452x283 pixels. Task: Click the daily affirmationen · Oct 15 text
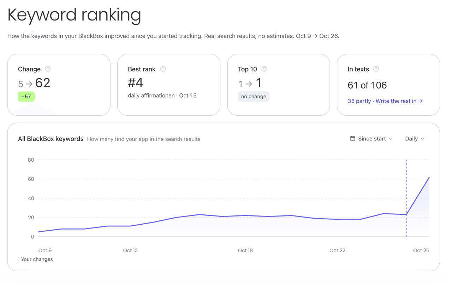(x=162, y=96)
